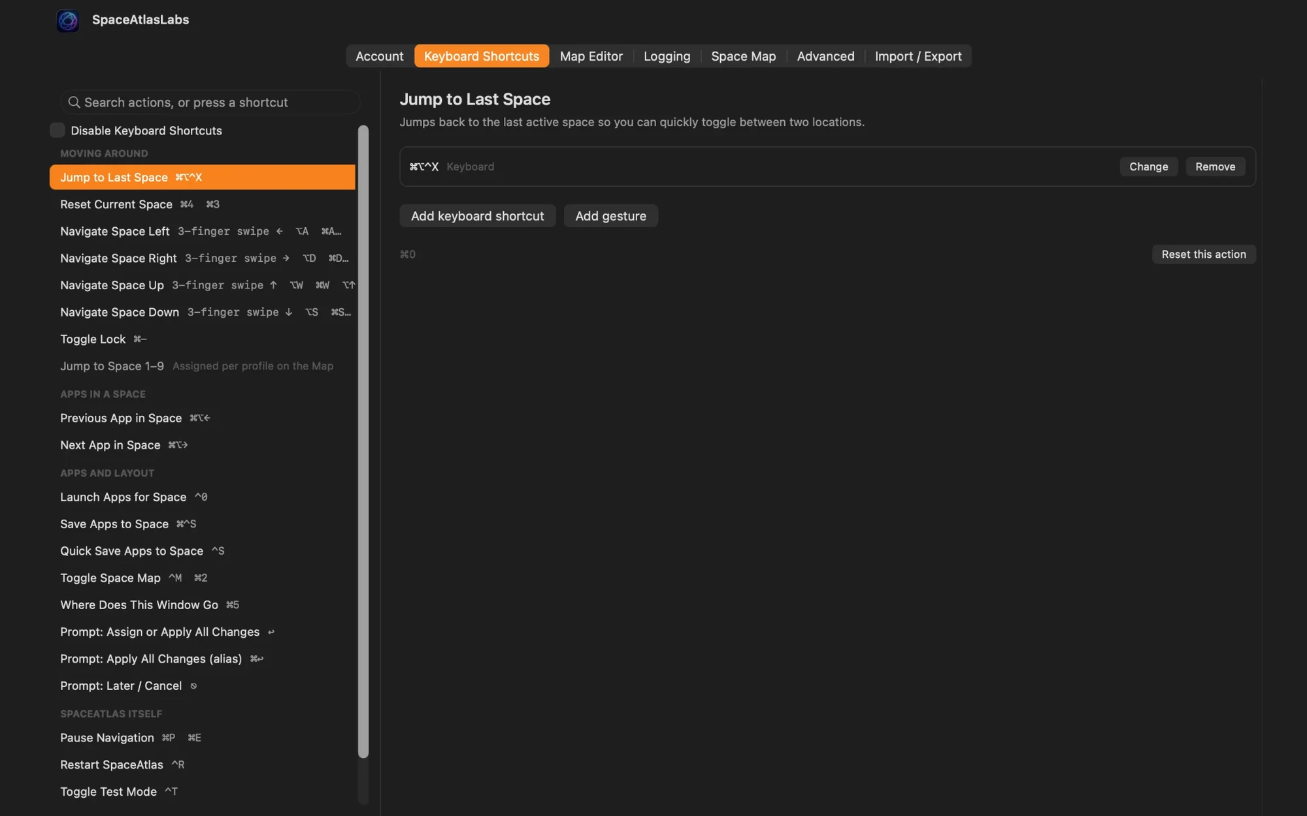Select Save Apps to Space
This screenshot has width=1307, height=816.
(x=203, y=524)
